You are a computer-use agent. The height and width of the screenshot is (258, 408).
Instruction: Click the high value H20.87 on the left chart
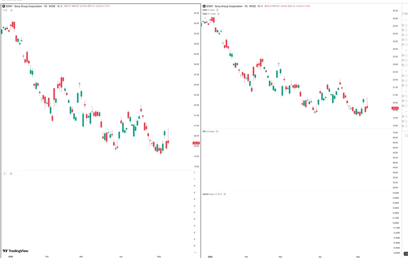click(76, 6)
